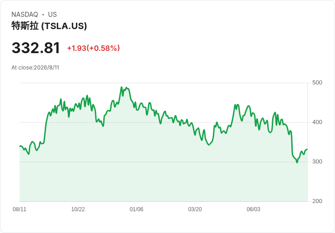Image resolution: width=335 pixels, height=233 pixels.
Task: Click the 400 horizontal gridline
Action: [163, 122]
